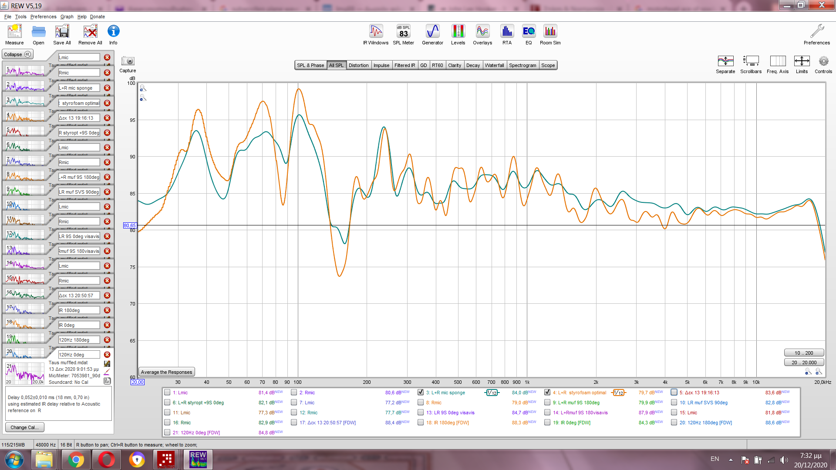The width and height of the screenshot is (836, 470).
Task: Switch to SPL & Phase tab
Action: coord(310,65)
